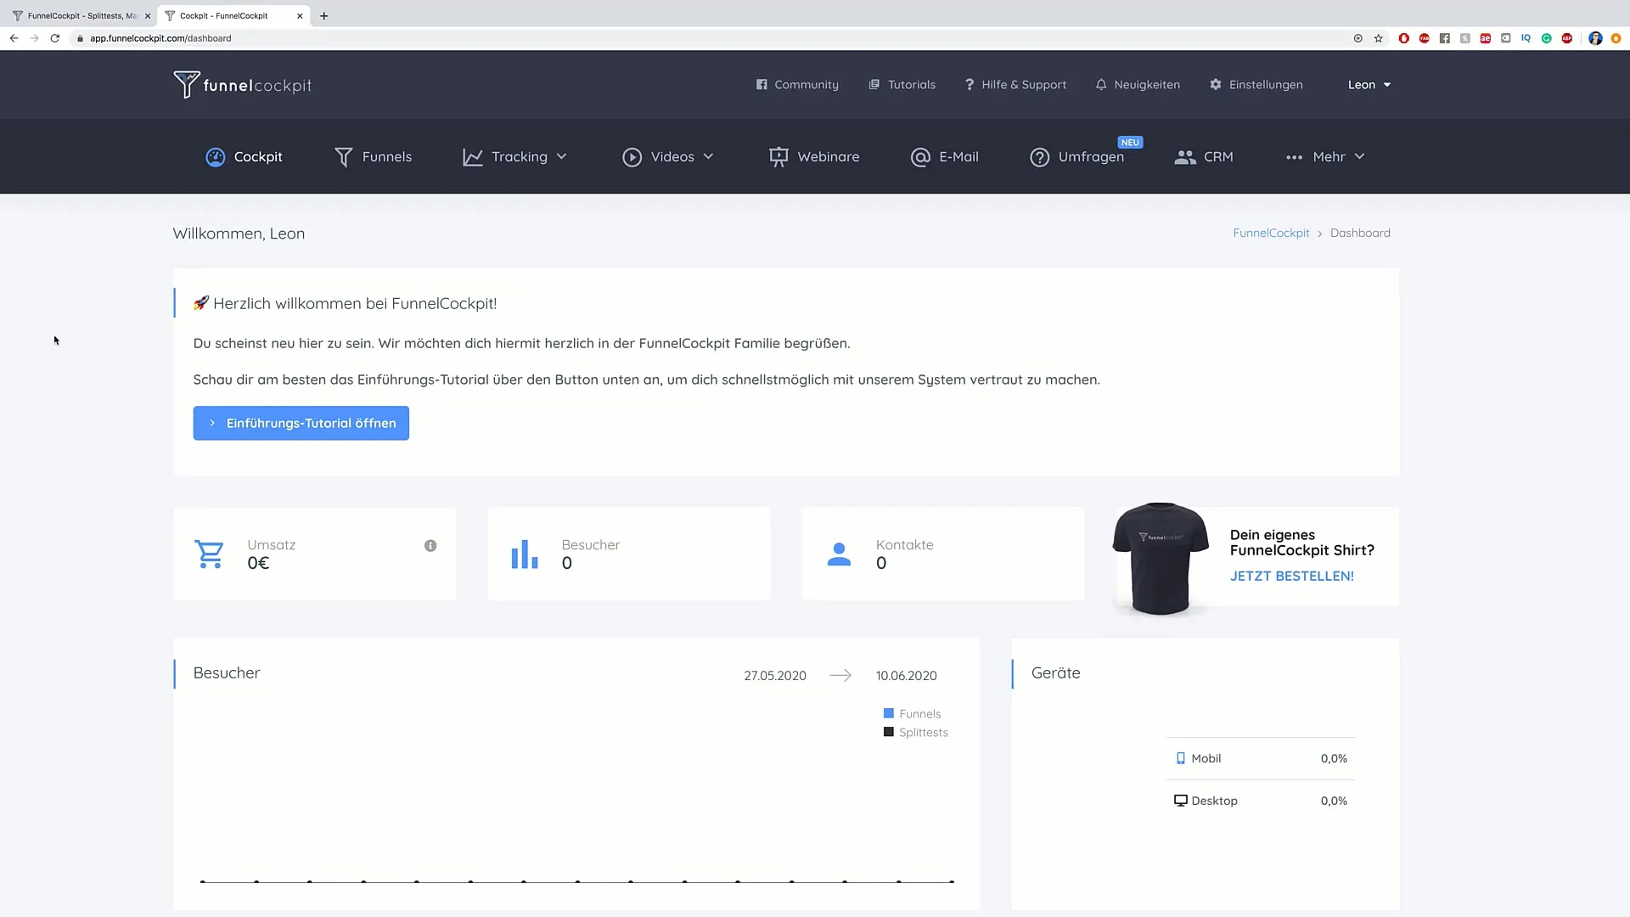The height and width of the screenshot is (917, 1630).
Task: Open the Community link
Action: 797,85
